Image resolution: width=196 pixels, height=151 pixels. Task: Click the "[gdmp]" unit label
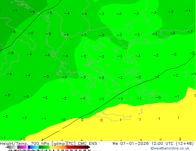click(59, 144)
